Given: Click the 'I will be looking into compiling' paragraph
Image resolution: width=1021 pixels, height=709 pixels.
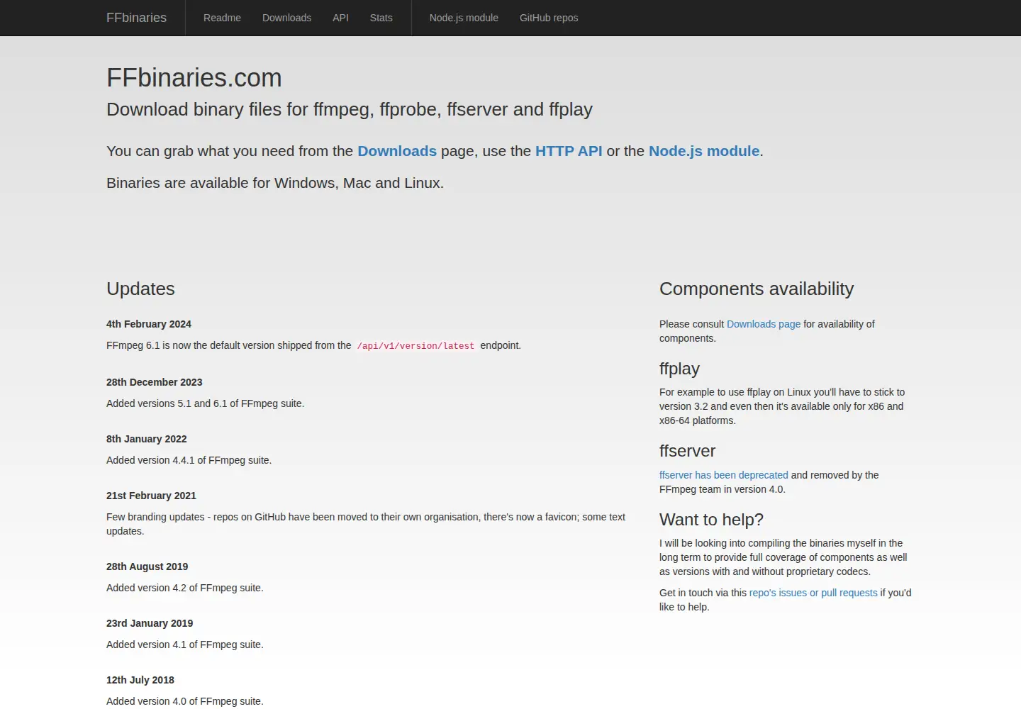Looking at the screenshot, I should 783,557.
